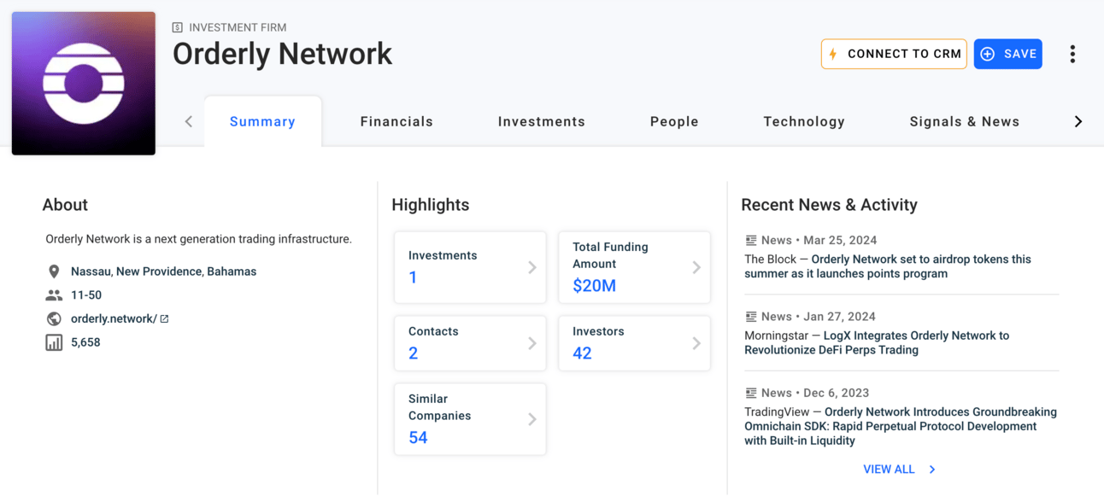Click the external link icon after orderly.network/
1104x496 pixels.
click(164, 318)
